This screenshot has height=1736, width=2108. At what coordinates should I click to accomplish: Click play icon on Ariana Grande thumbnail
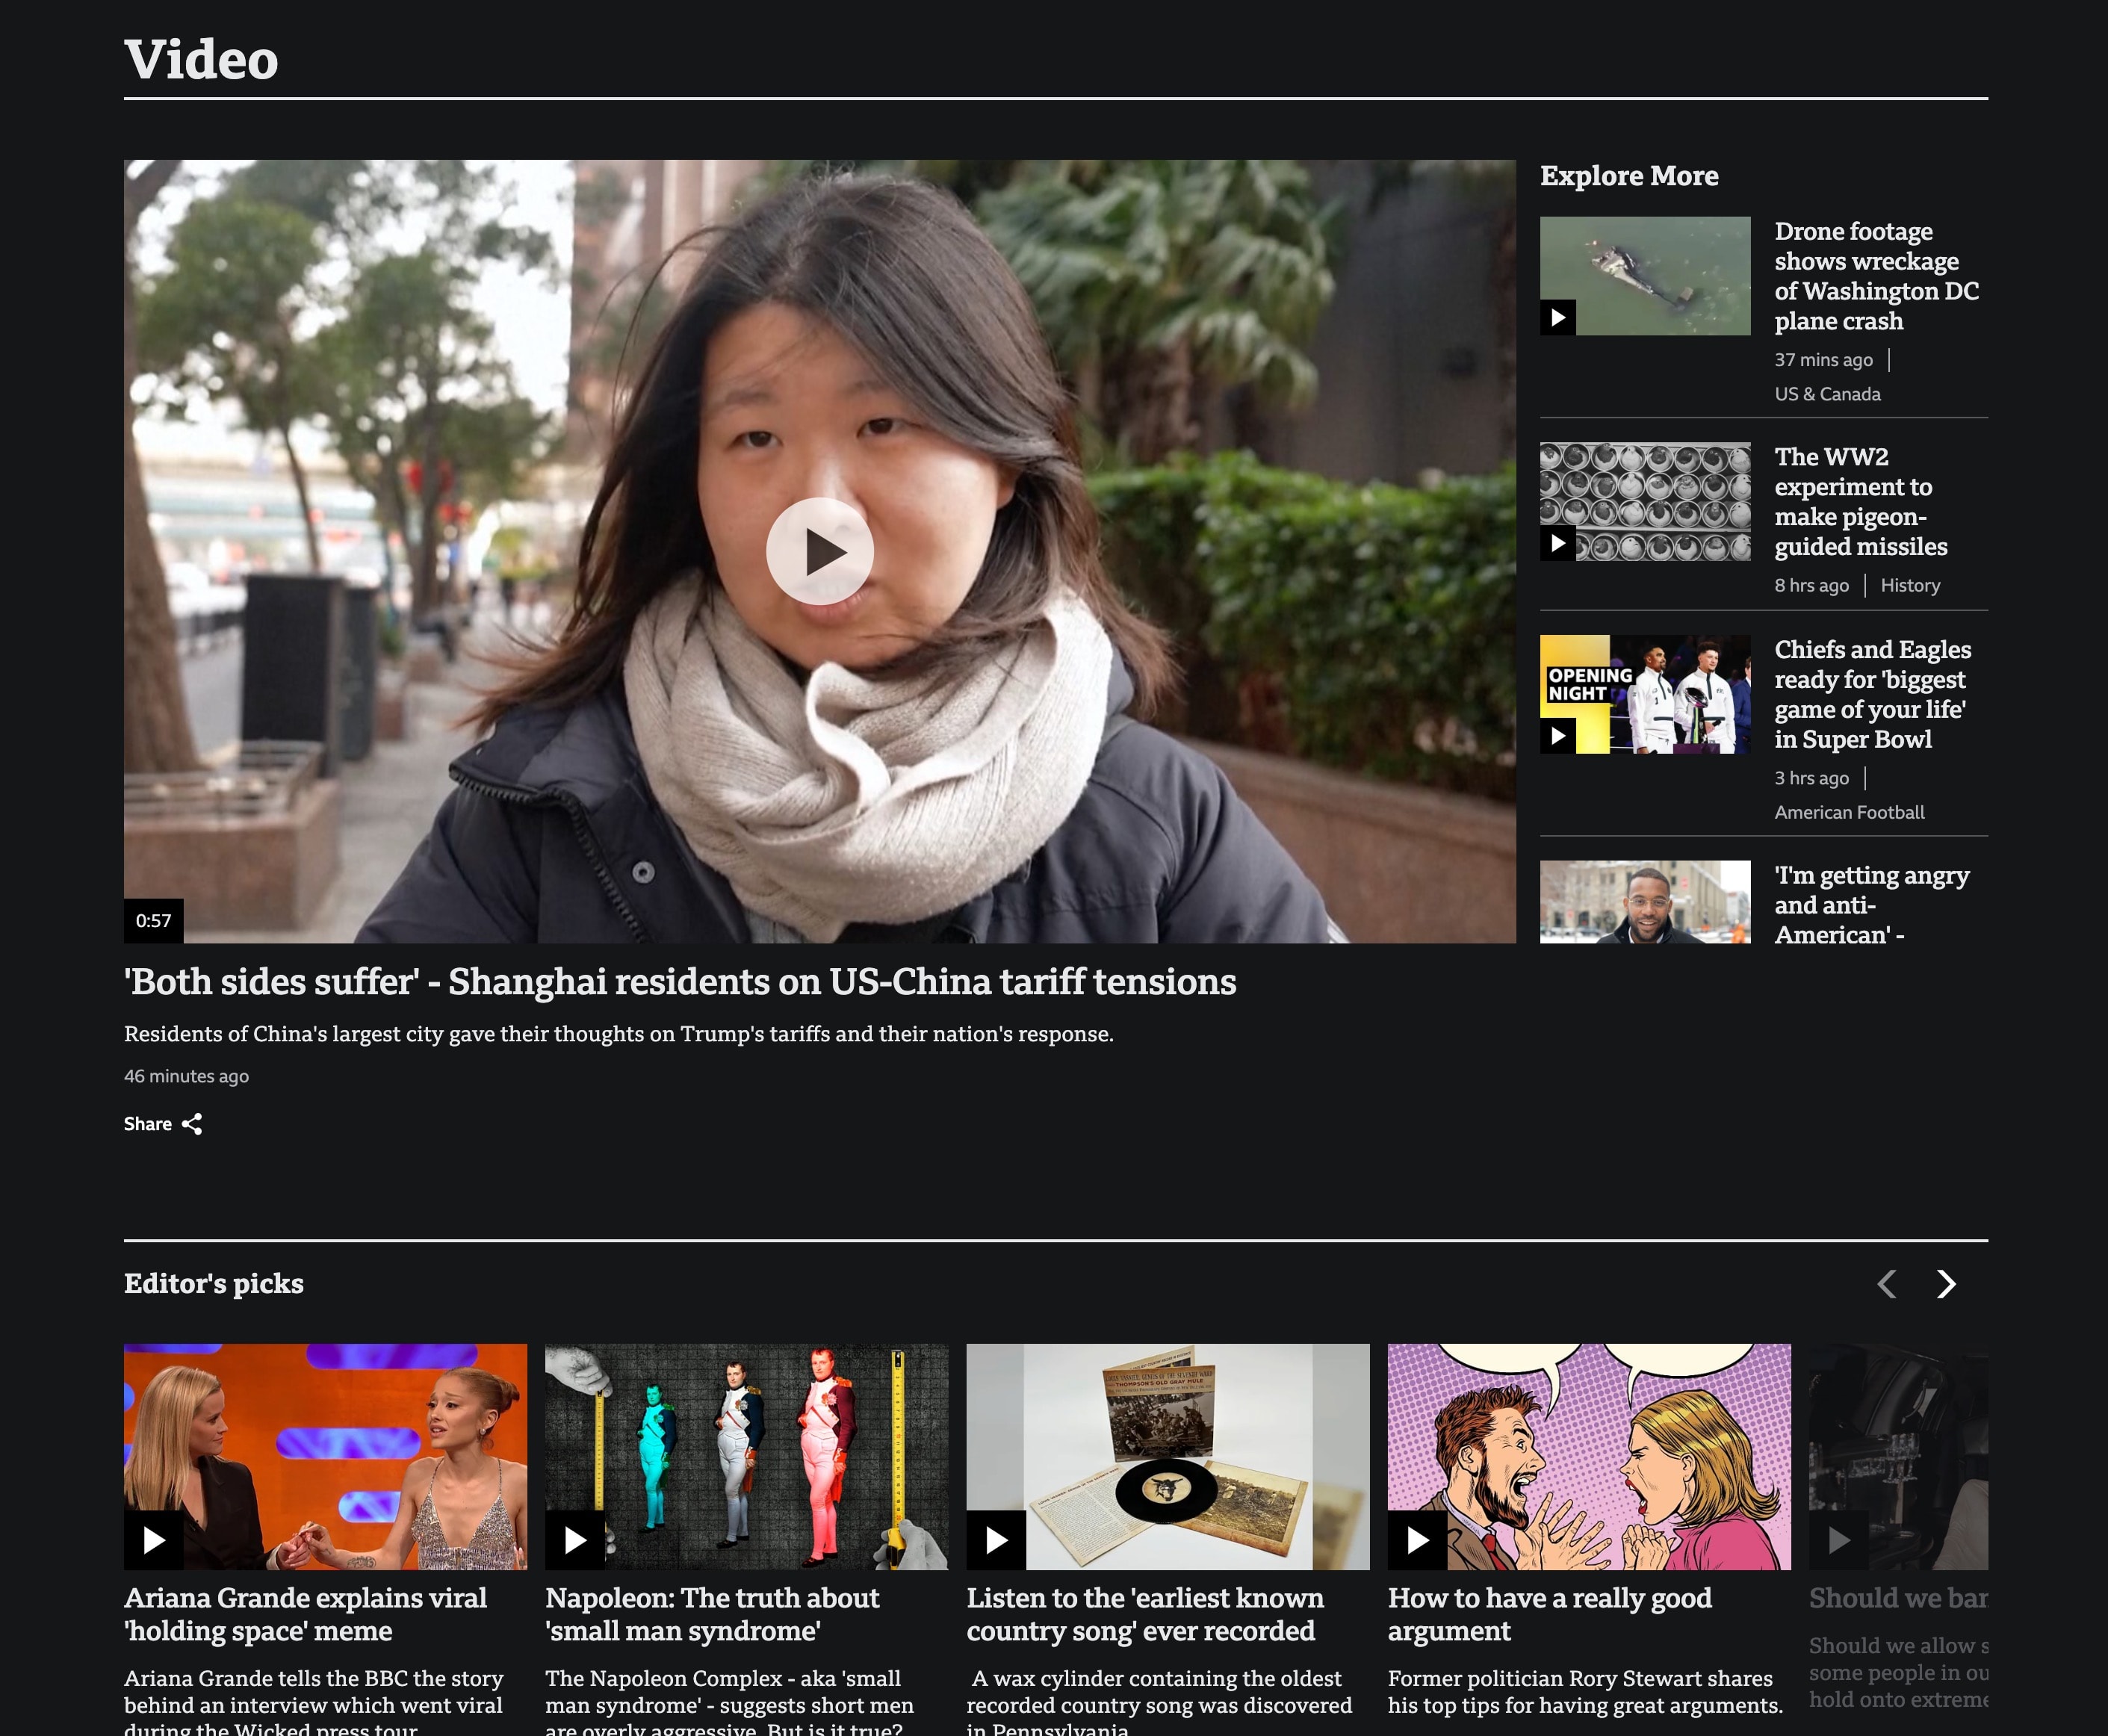pos(153,1540)
